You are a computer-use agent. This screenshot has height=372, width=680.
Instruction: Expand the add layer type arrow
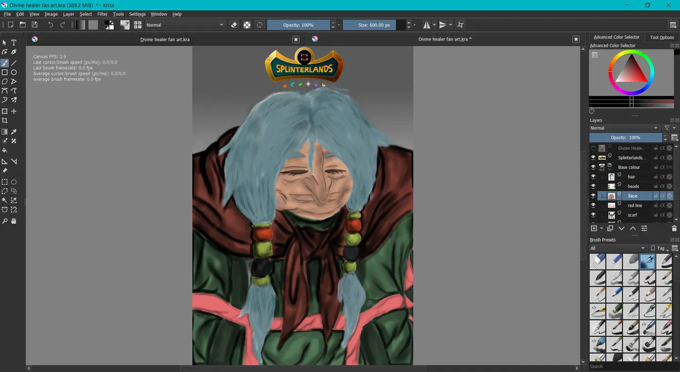(601, 228)
